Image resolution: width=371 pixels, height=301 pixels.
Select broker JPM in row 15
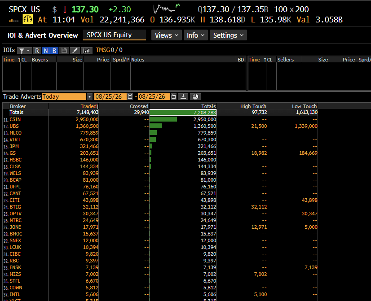14,147
